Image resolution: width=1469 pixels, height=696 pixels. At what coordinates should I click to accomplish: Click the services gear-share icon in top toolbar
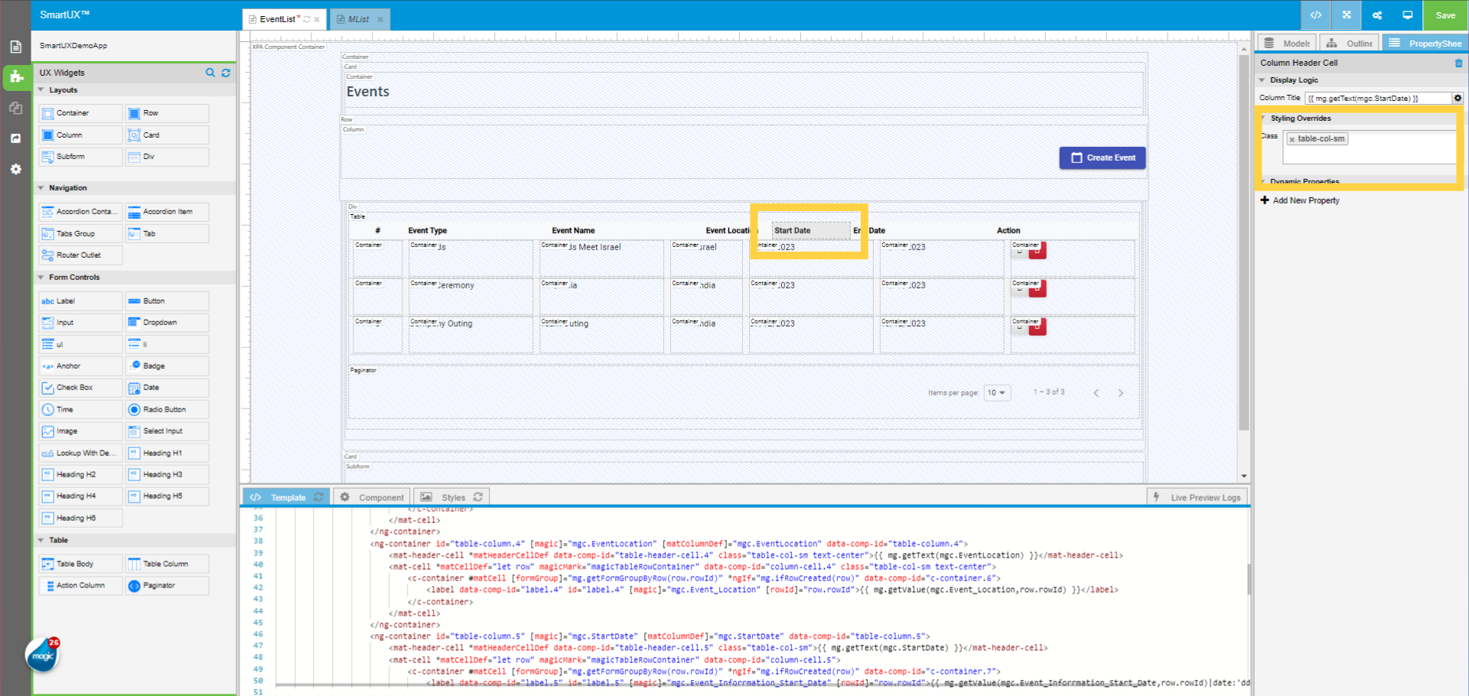coord(1377,15)
